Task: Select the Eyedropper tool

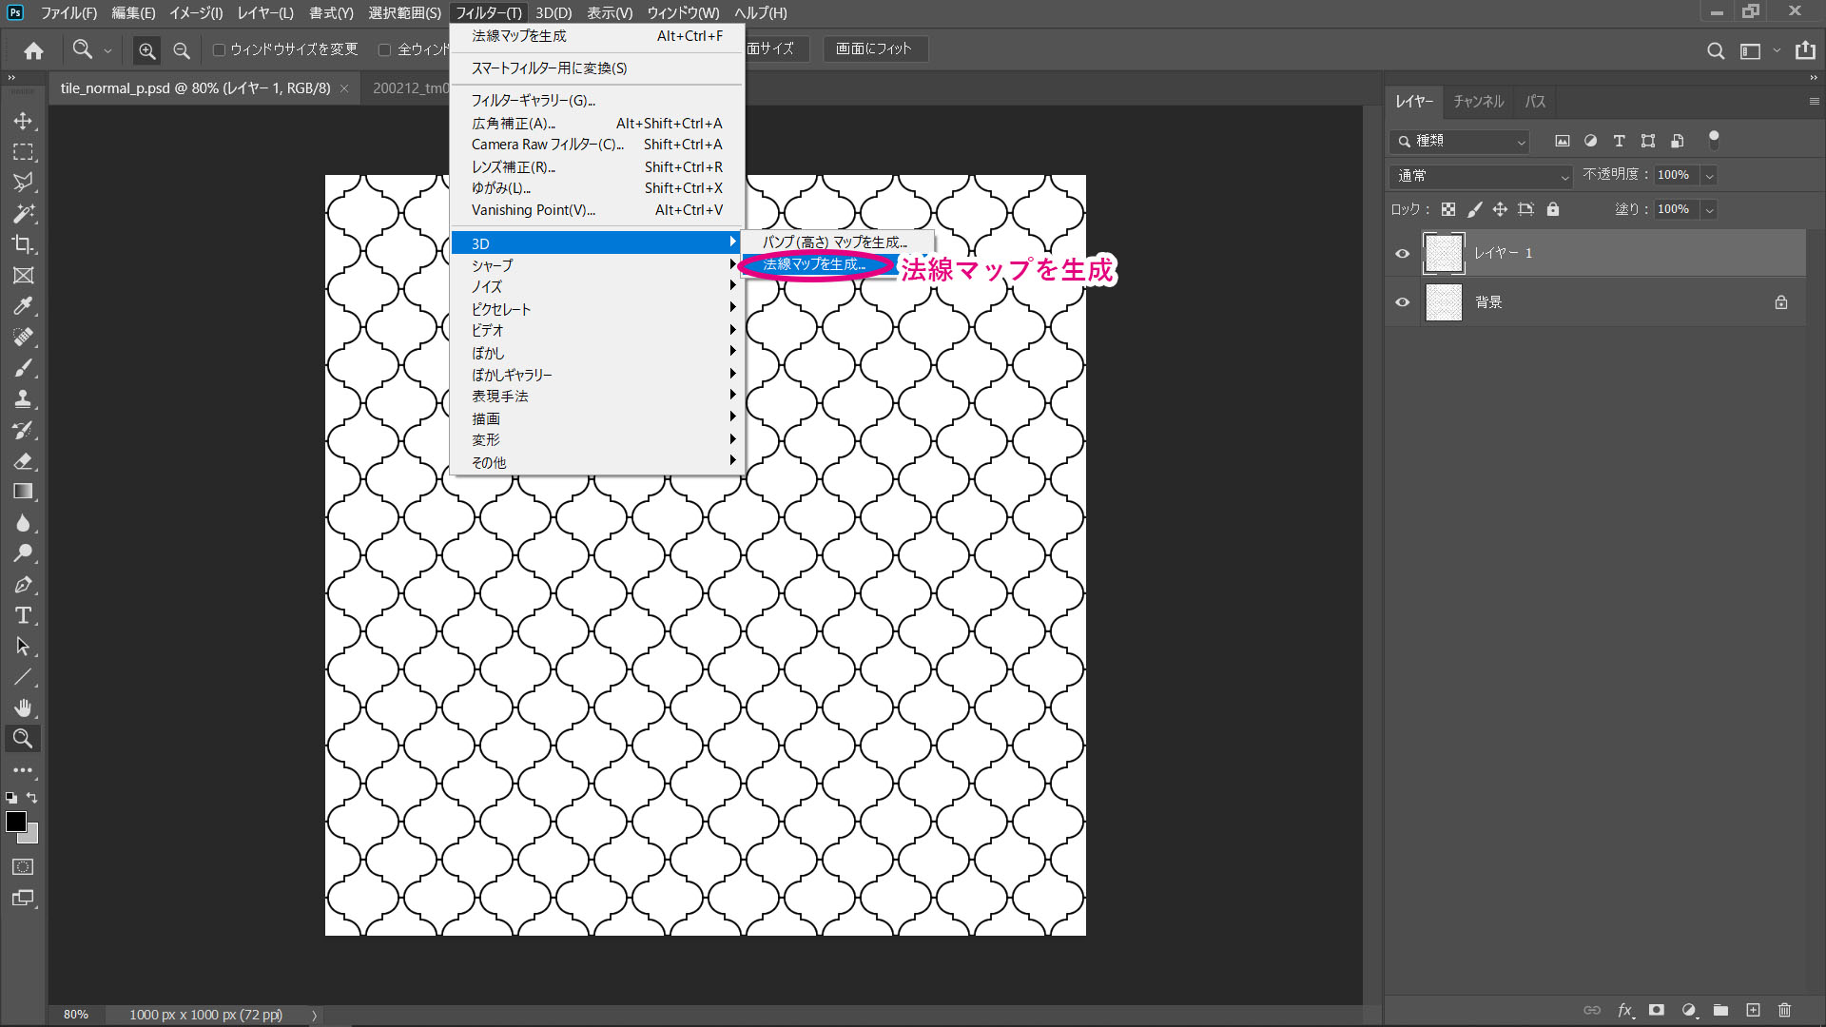Action: [23, 306]
